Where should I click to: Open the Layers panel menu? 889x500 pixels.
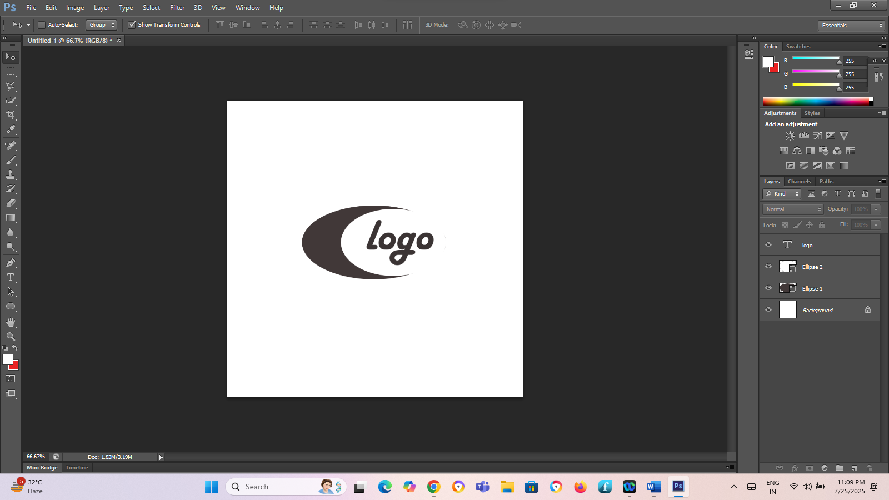tap(882, 181)
